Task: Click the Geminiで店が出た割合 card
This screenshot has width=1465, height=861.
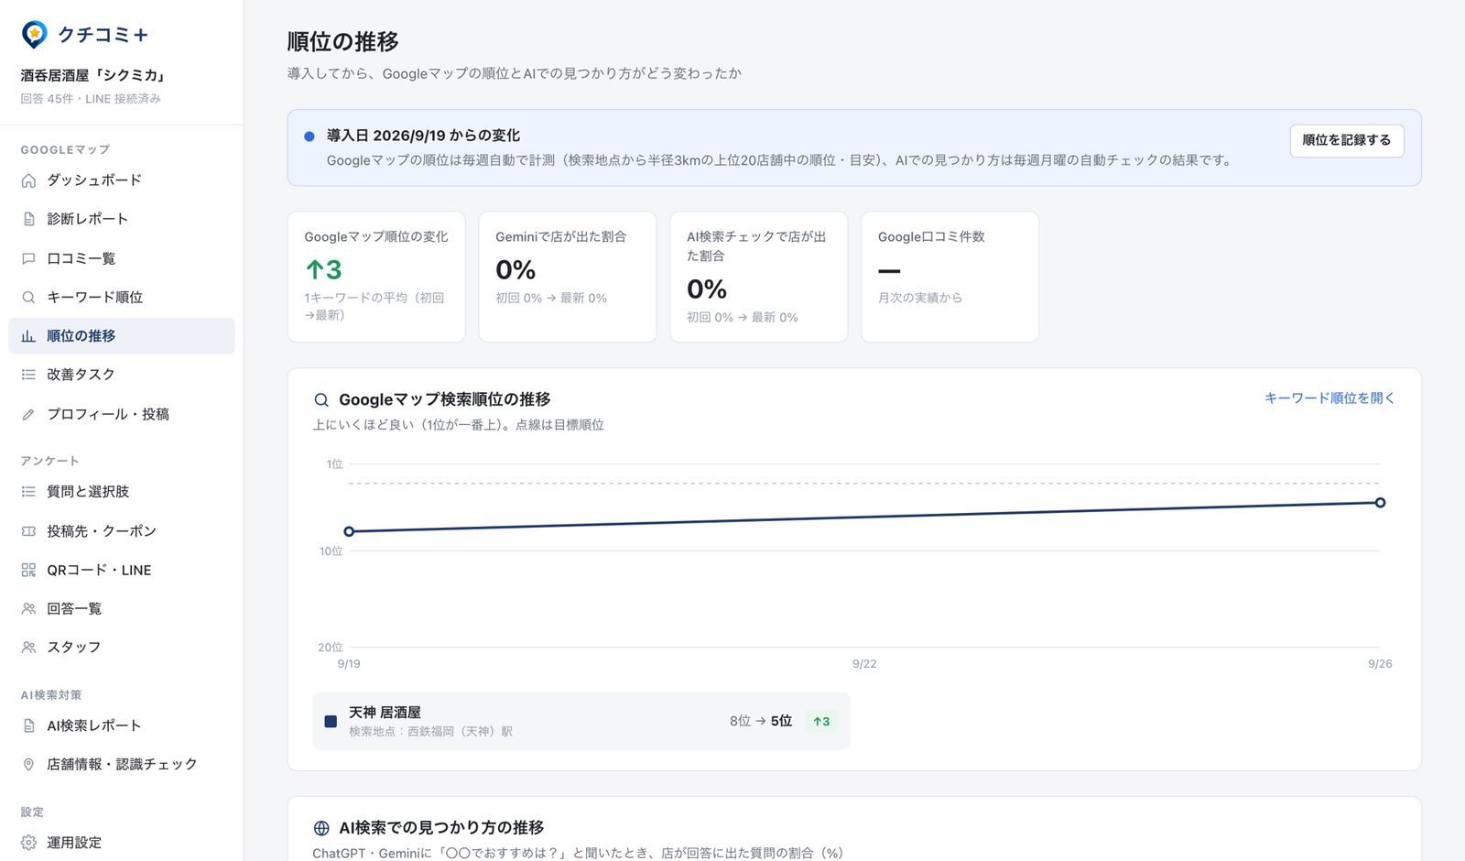Action: [568, 277]
